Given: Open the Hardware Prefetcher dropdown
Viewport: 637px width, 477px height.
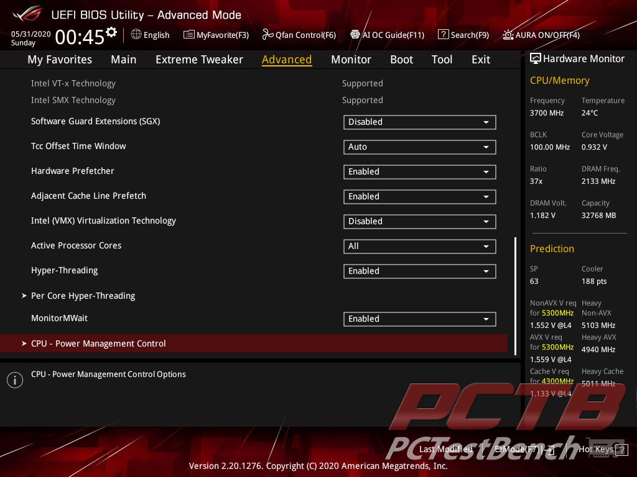Looking at the screenshot, I should click(x=420, y=171).
